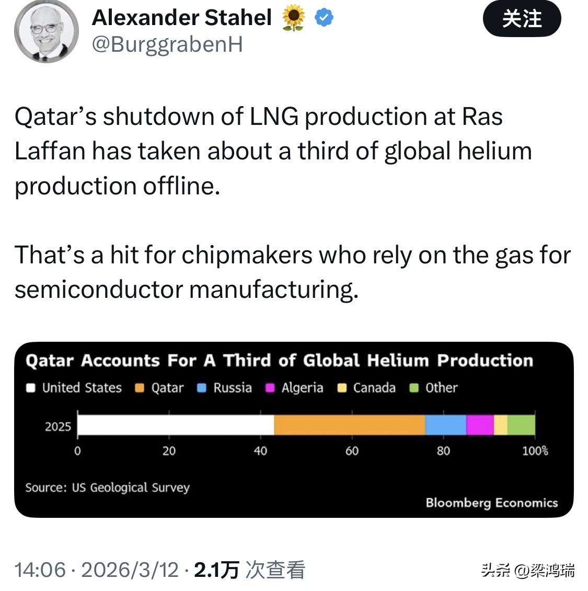
Task: Click the orange Qatar legend swatch
Action: (x=140, y=388)
